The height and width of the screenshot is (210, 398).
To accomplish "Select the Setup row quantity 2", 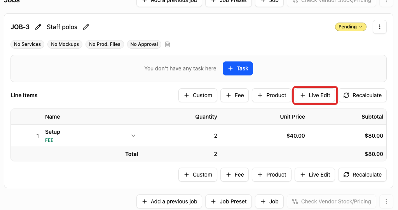I will coord(215,136).
